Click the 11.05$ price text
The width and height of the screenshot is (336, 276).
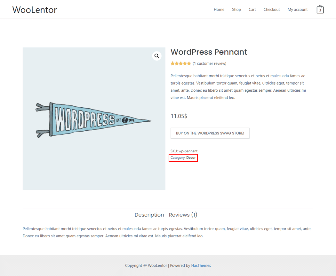[x=179, y=116]
